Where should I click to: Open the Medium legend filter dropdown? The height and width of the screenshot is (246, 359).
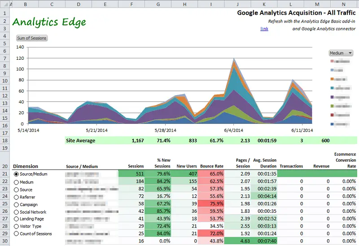pyautogui.click(x=341, y=53)
